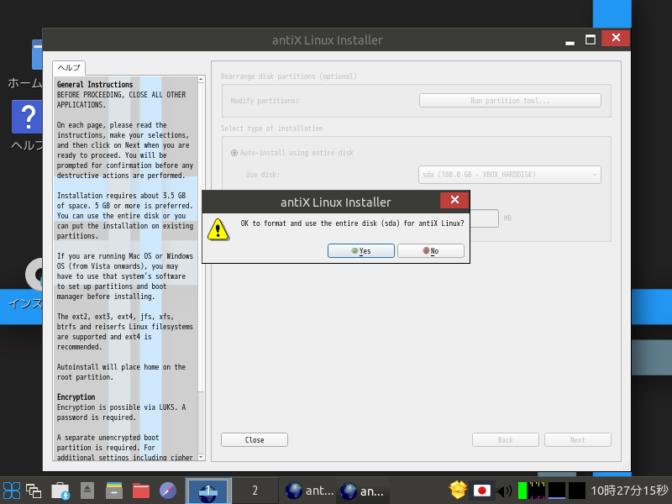Viewport: 672px width, 504px height.
Task: Click the eject media icon in taskbar
Action: pyautogui.click(x=87, y=491)
